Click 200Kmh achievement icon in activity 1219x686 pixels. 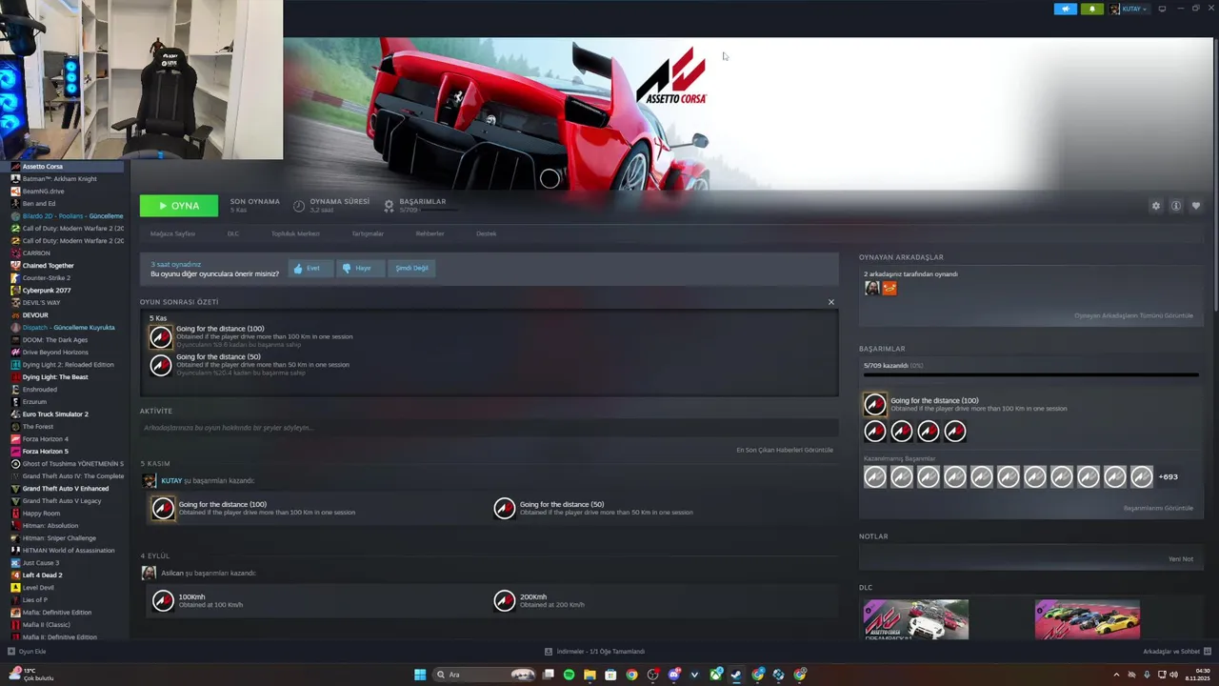pos(505,600)
